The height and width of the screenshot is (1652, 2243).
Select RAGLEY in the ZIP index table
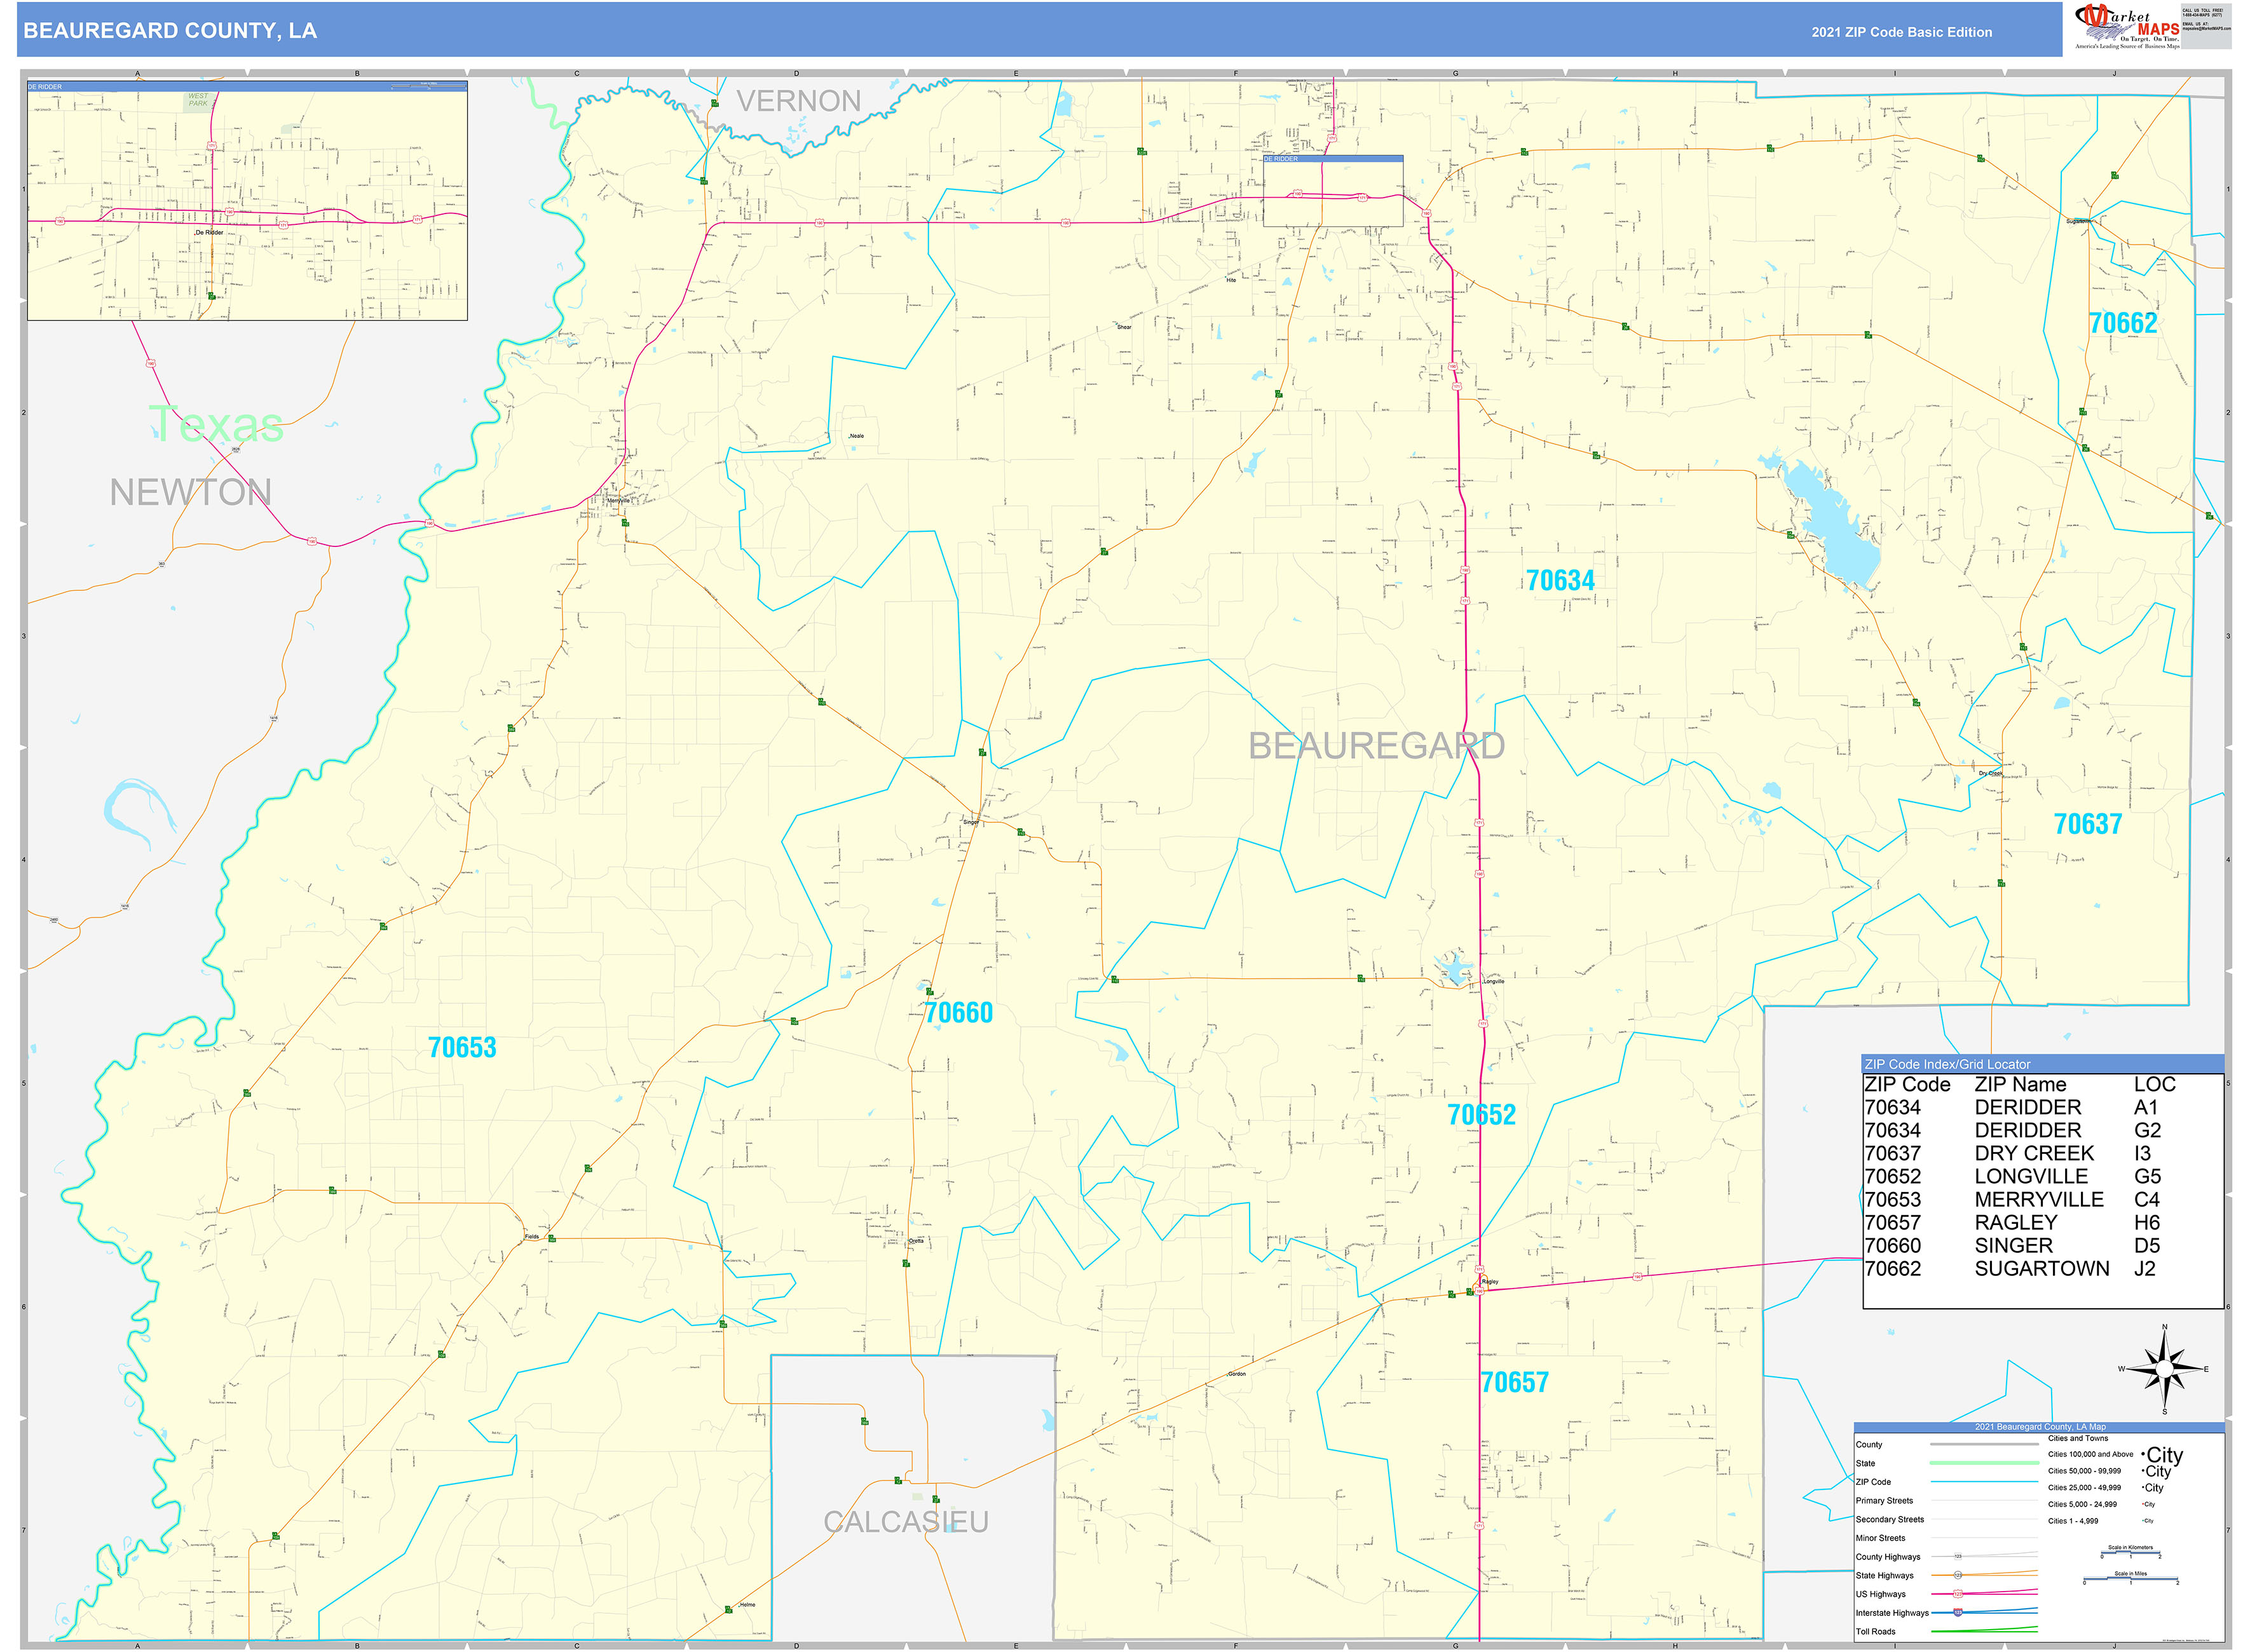pos(2016,1223)
